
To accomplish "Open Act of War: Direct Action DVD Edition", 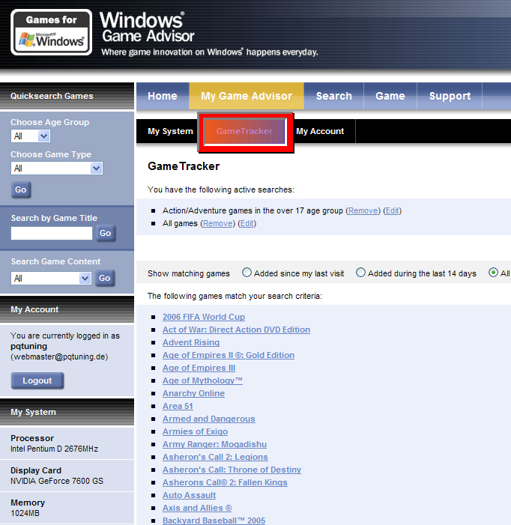I will (236, 330).
